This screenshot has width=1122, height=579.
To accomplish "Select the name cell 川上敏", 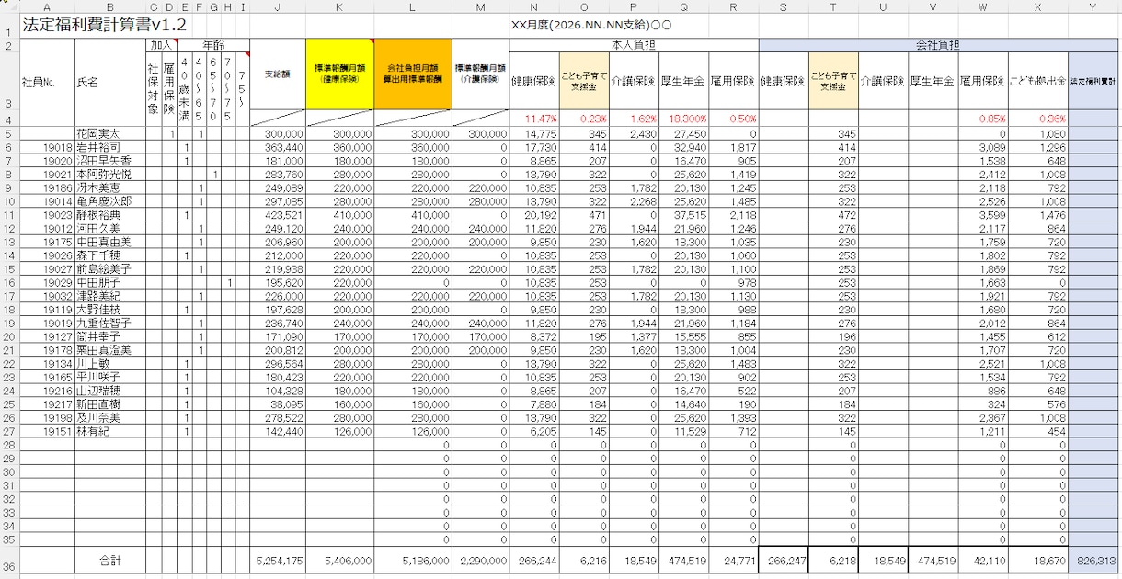I will (109, 364).
